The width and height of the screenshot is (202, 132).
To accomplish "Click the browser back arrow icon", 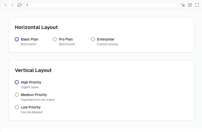I will 6,5.
